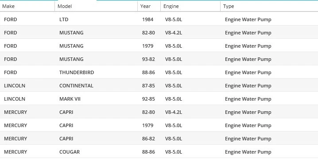Select the THUNDERBIRD model cell
Image resolution: width=318 pixels, height=162 pixels.
pyautogui.click(x=77, y=72)
